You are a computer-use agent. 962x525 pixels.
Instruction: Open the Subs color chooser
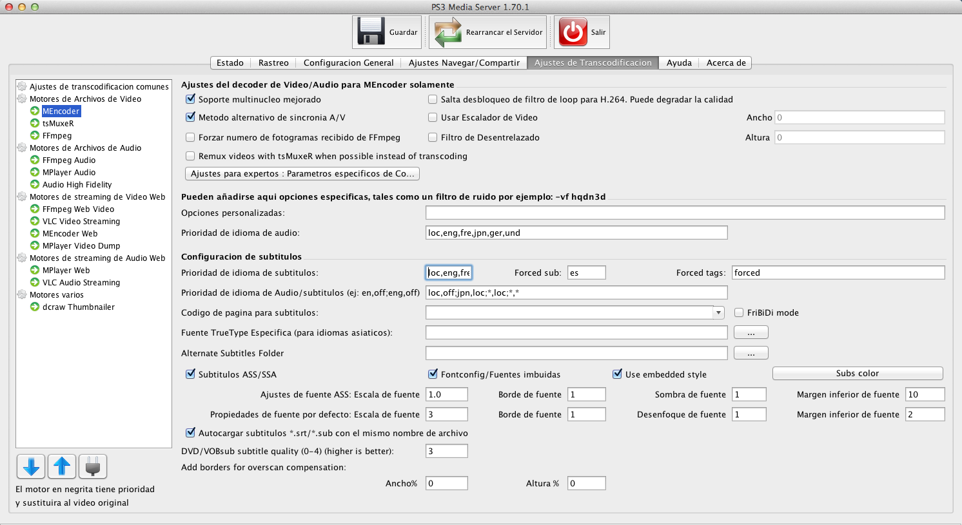tap(858, 374)
